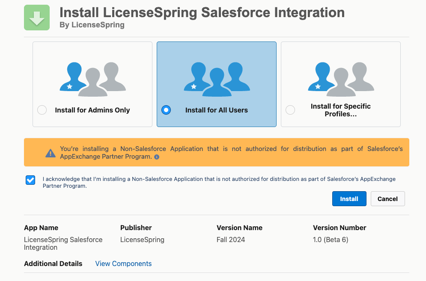Image resolution: width=426 pixels, height=281 pixels.
Task: Click the Admins Only people graphic
Action: point(92,79)
